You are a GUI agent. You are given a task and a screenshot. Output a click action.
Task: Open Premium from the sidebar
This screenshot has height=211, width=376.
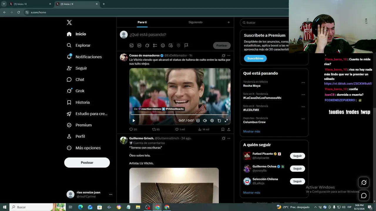point(79,125)
